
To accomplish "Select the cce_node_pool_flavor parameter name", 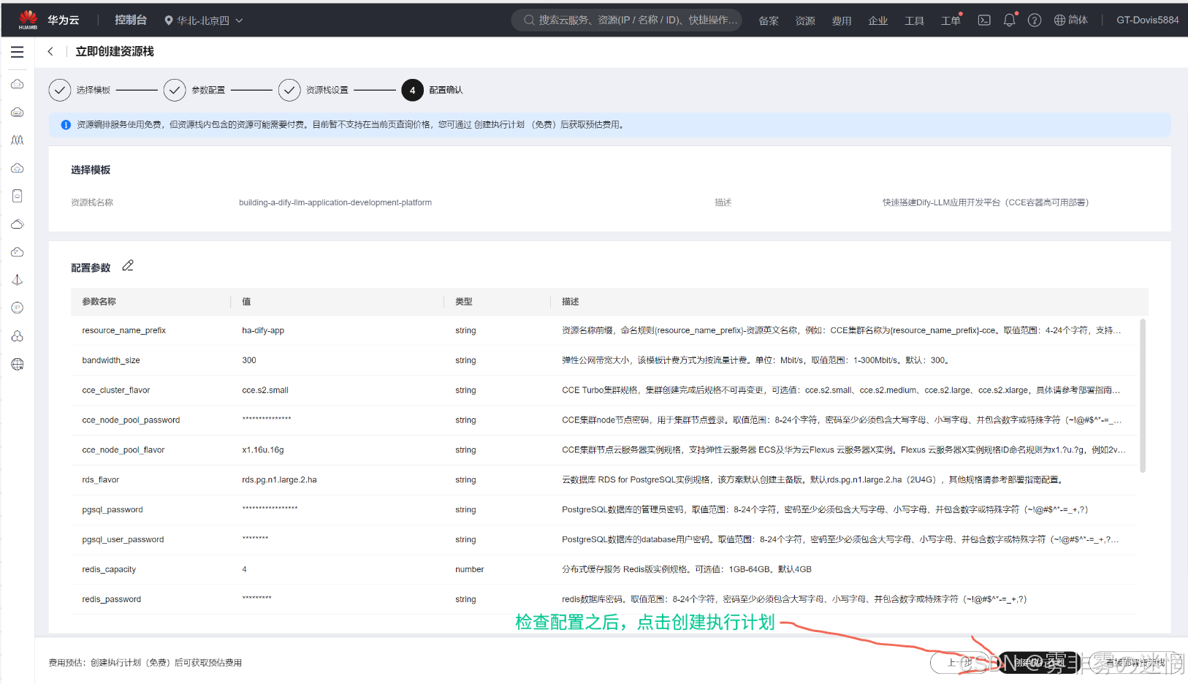I will coord(123,450).
